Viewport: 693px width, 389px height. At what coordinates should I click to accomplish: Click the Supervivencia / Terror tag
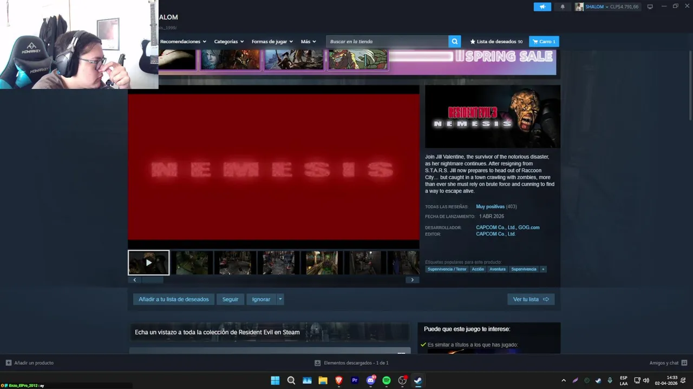coord(447,269)
